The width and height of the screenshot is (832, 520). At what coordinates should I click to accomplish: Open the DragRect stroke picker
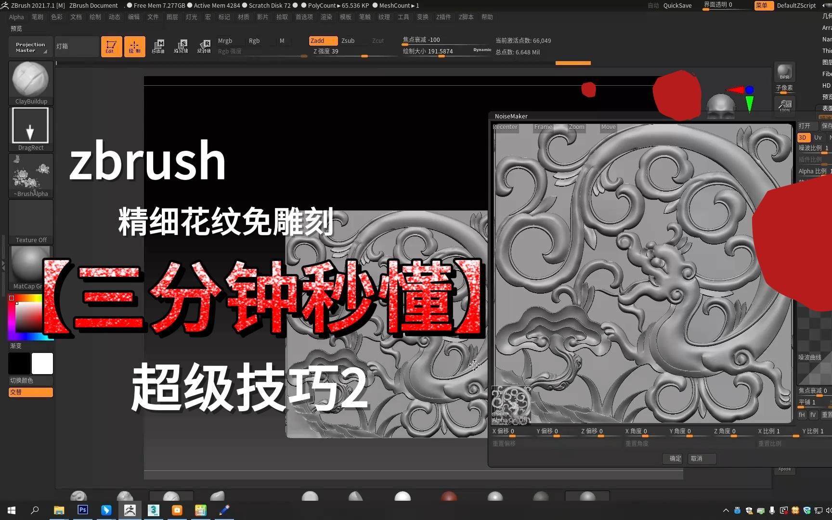pyautogui.click(x=31, y=129)
